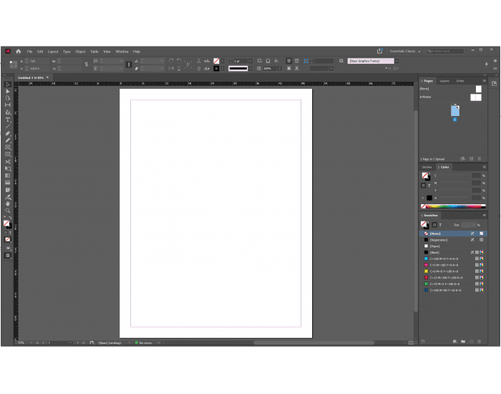Delete page via Pages panel trash icon
501x394 pixels.
[x=480, y=159]
